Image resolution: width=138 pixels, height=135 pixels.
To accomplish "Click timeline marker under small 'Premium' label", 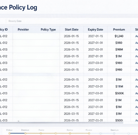I will 25,133.
